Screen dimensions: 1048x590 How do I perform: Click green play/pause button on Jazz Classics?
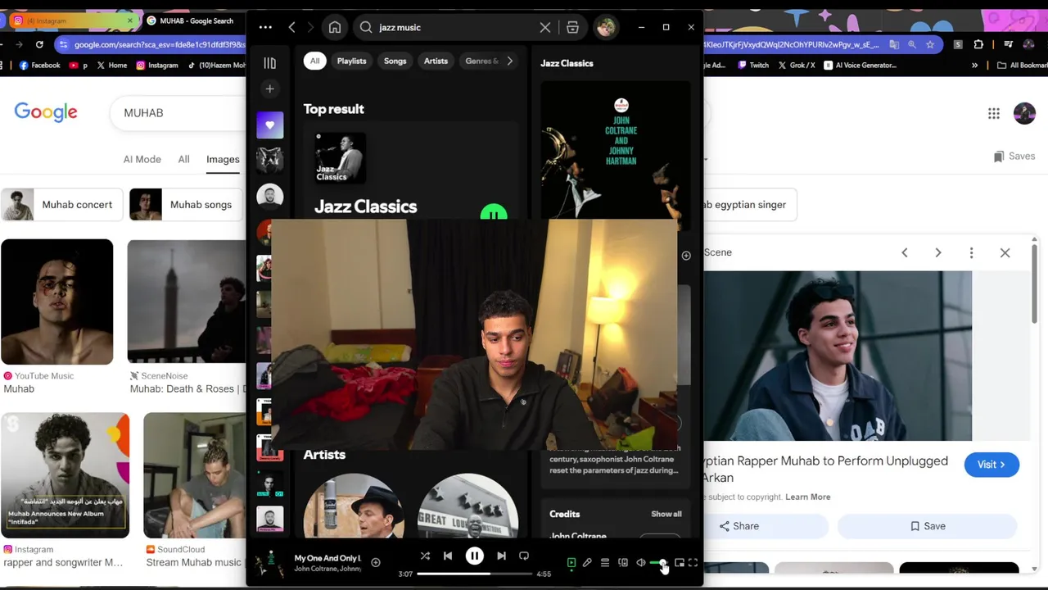click(494, 213)
